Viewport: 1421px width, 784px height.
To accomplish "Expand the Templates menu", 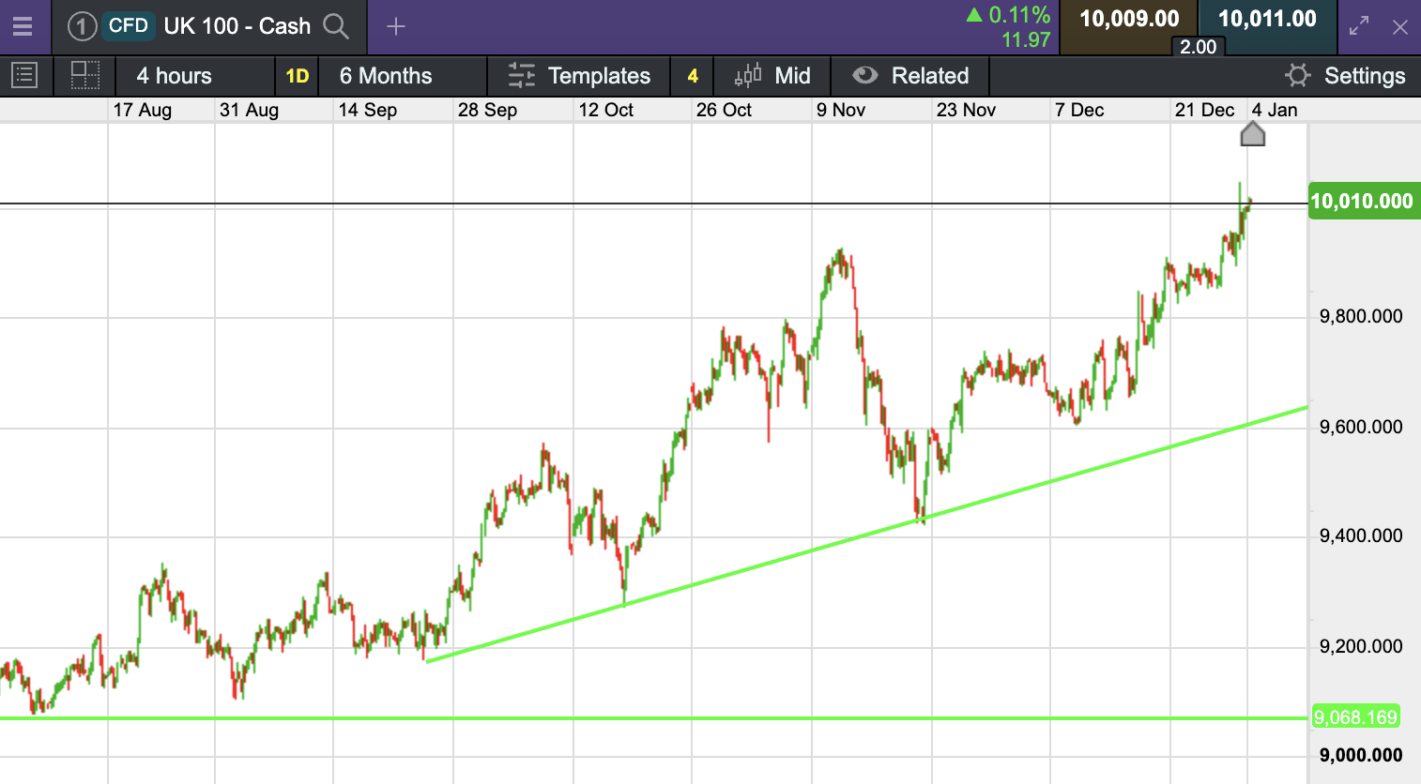I will [579, 76].
